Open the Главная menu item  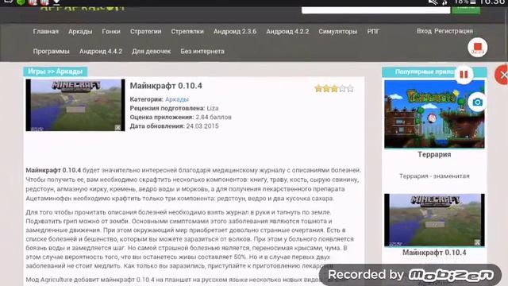pos(46,32)
